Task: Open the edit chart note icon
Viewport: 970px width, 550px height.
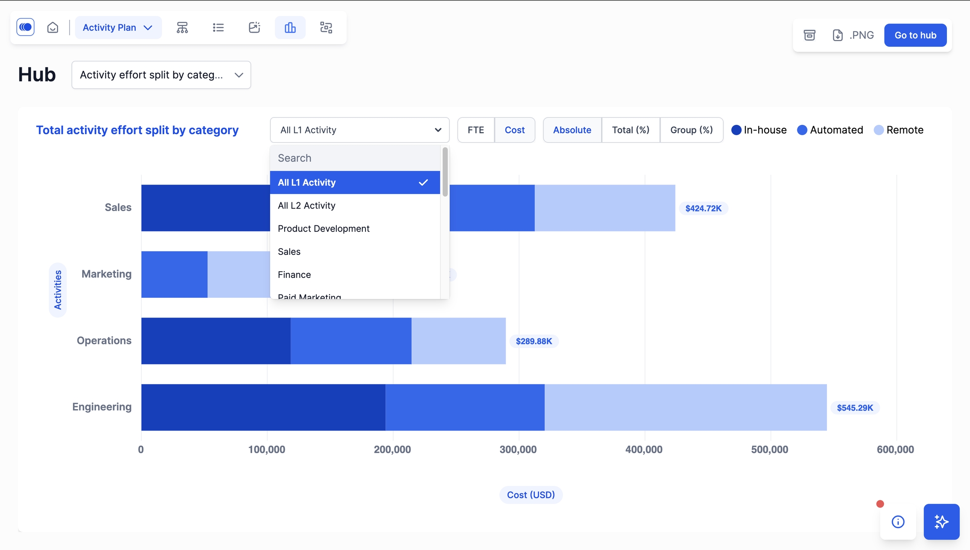Action: (x=254, y=28)
